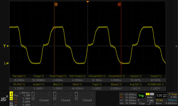Viewport: 178px width, 106px height.
Task: Select the yellow channel 1 indicator
Action: (11, 94)
